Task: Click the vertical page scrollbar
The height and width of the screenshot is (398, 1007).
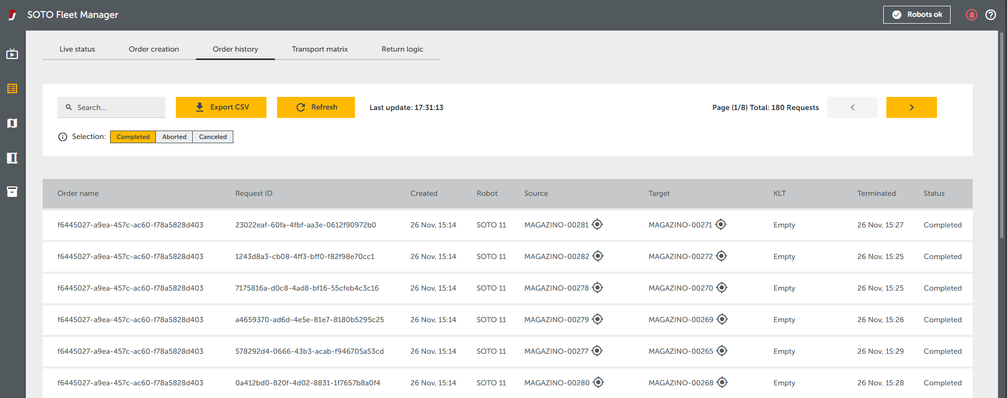Action: (1002, 137)
